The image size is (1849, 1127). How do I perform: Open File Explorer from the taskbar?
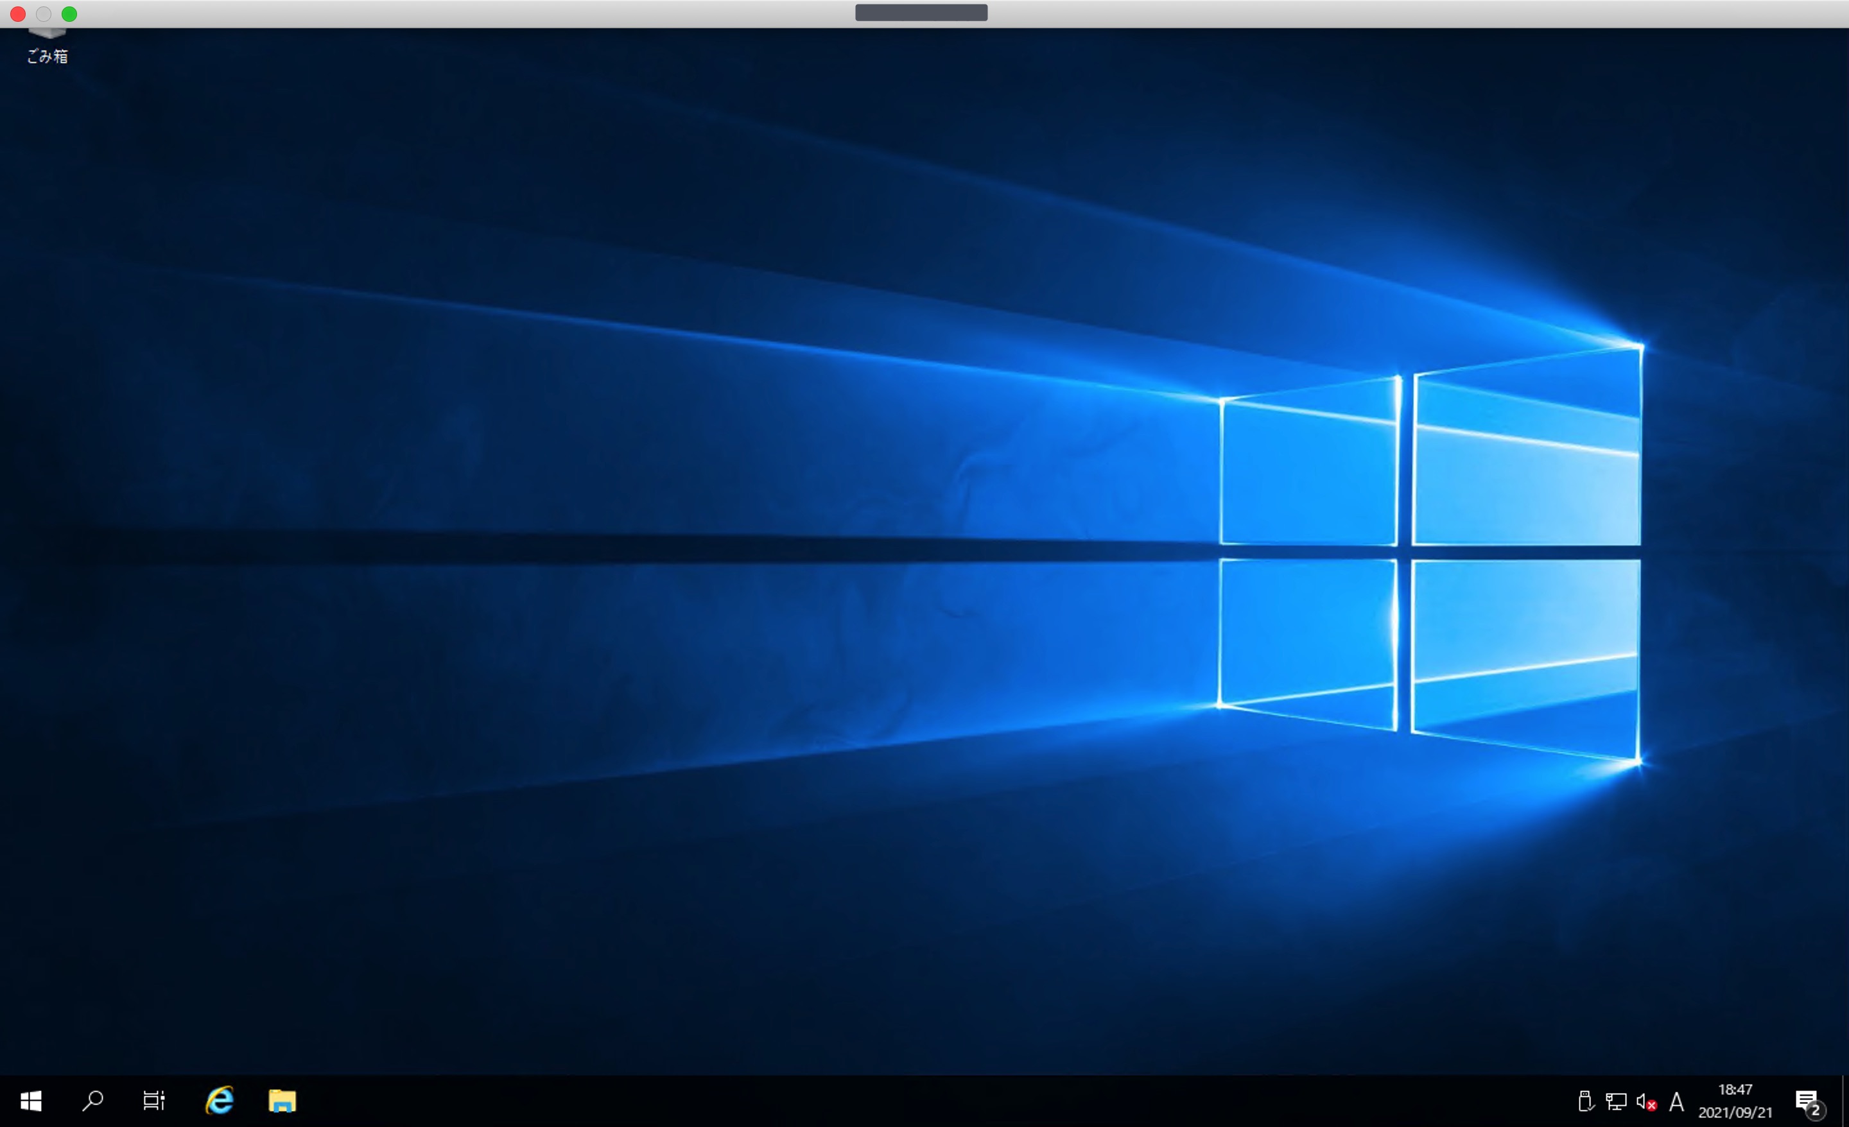pos(282,1101)
